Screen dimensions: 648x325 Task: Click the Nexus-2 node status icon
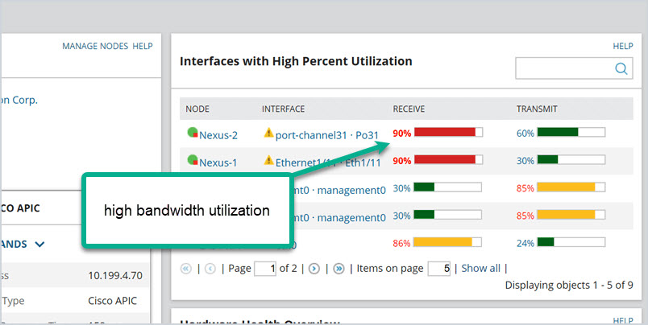(193, 133)
